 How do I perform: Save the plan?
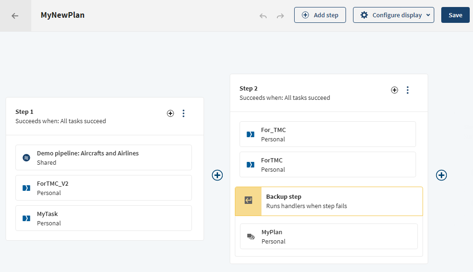click(455, 15)
